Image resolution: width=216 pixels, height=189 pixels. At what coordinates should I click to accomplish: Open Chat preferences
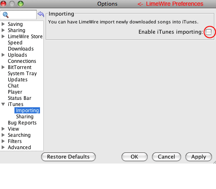(x=13, y=86)
